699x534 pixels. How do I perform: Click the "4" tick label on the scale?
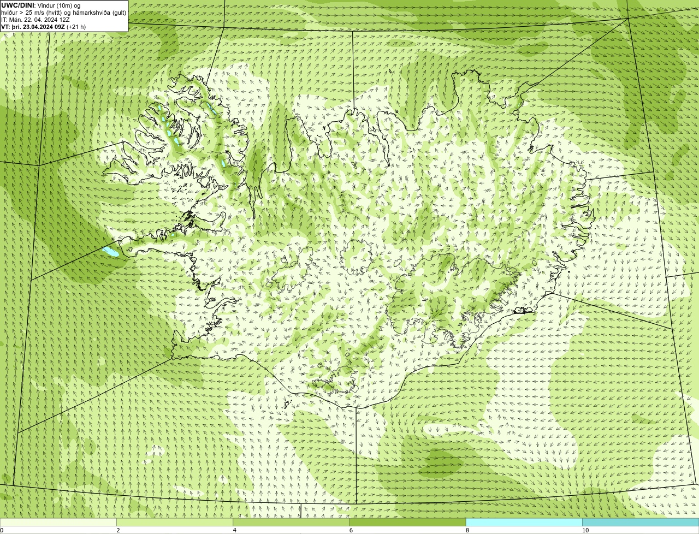[x=234, y=530]
